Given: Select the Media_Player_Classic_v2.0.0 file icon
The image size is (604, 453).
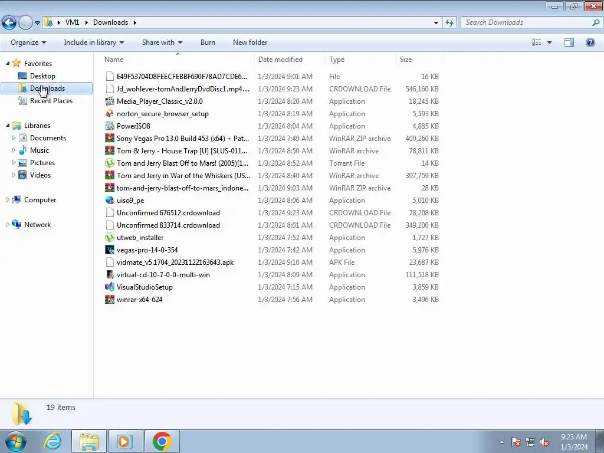Looking at the screenshot, I should pyautogui.click(x=109, y=101).
